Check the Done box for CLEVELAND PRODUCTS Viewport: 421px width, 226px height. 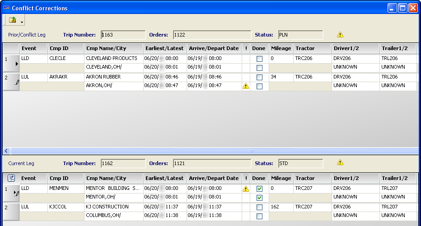point(259,59)
